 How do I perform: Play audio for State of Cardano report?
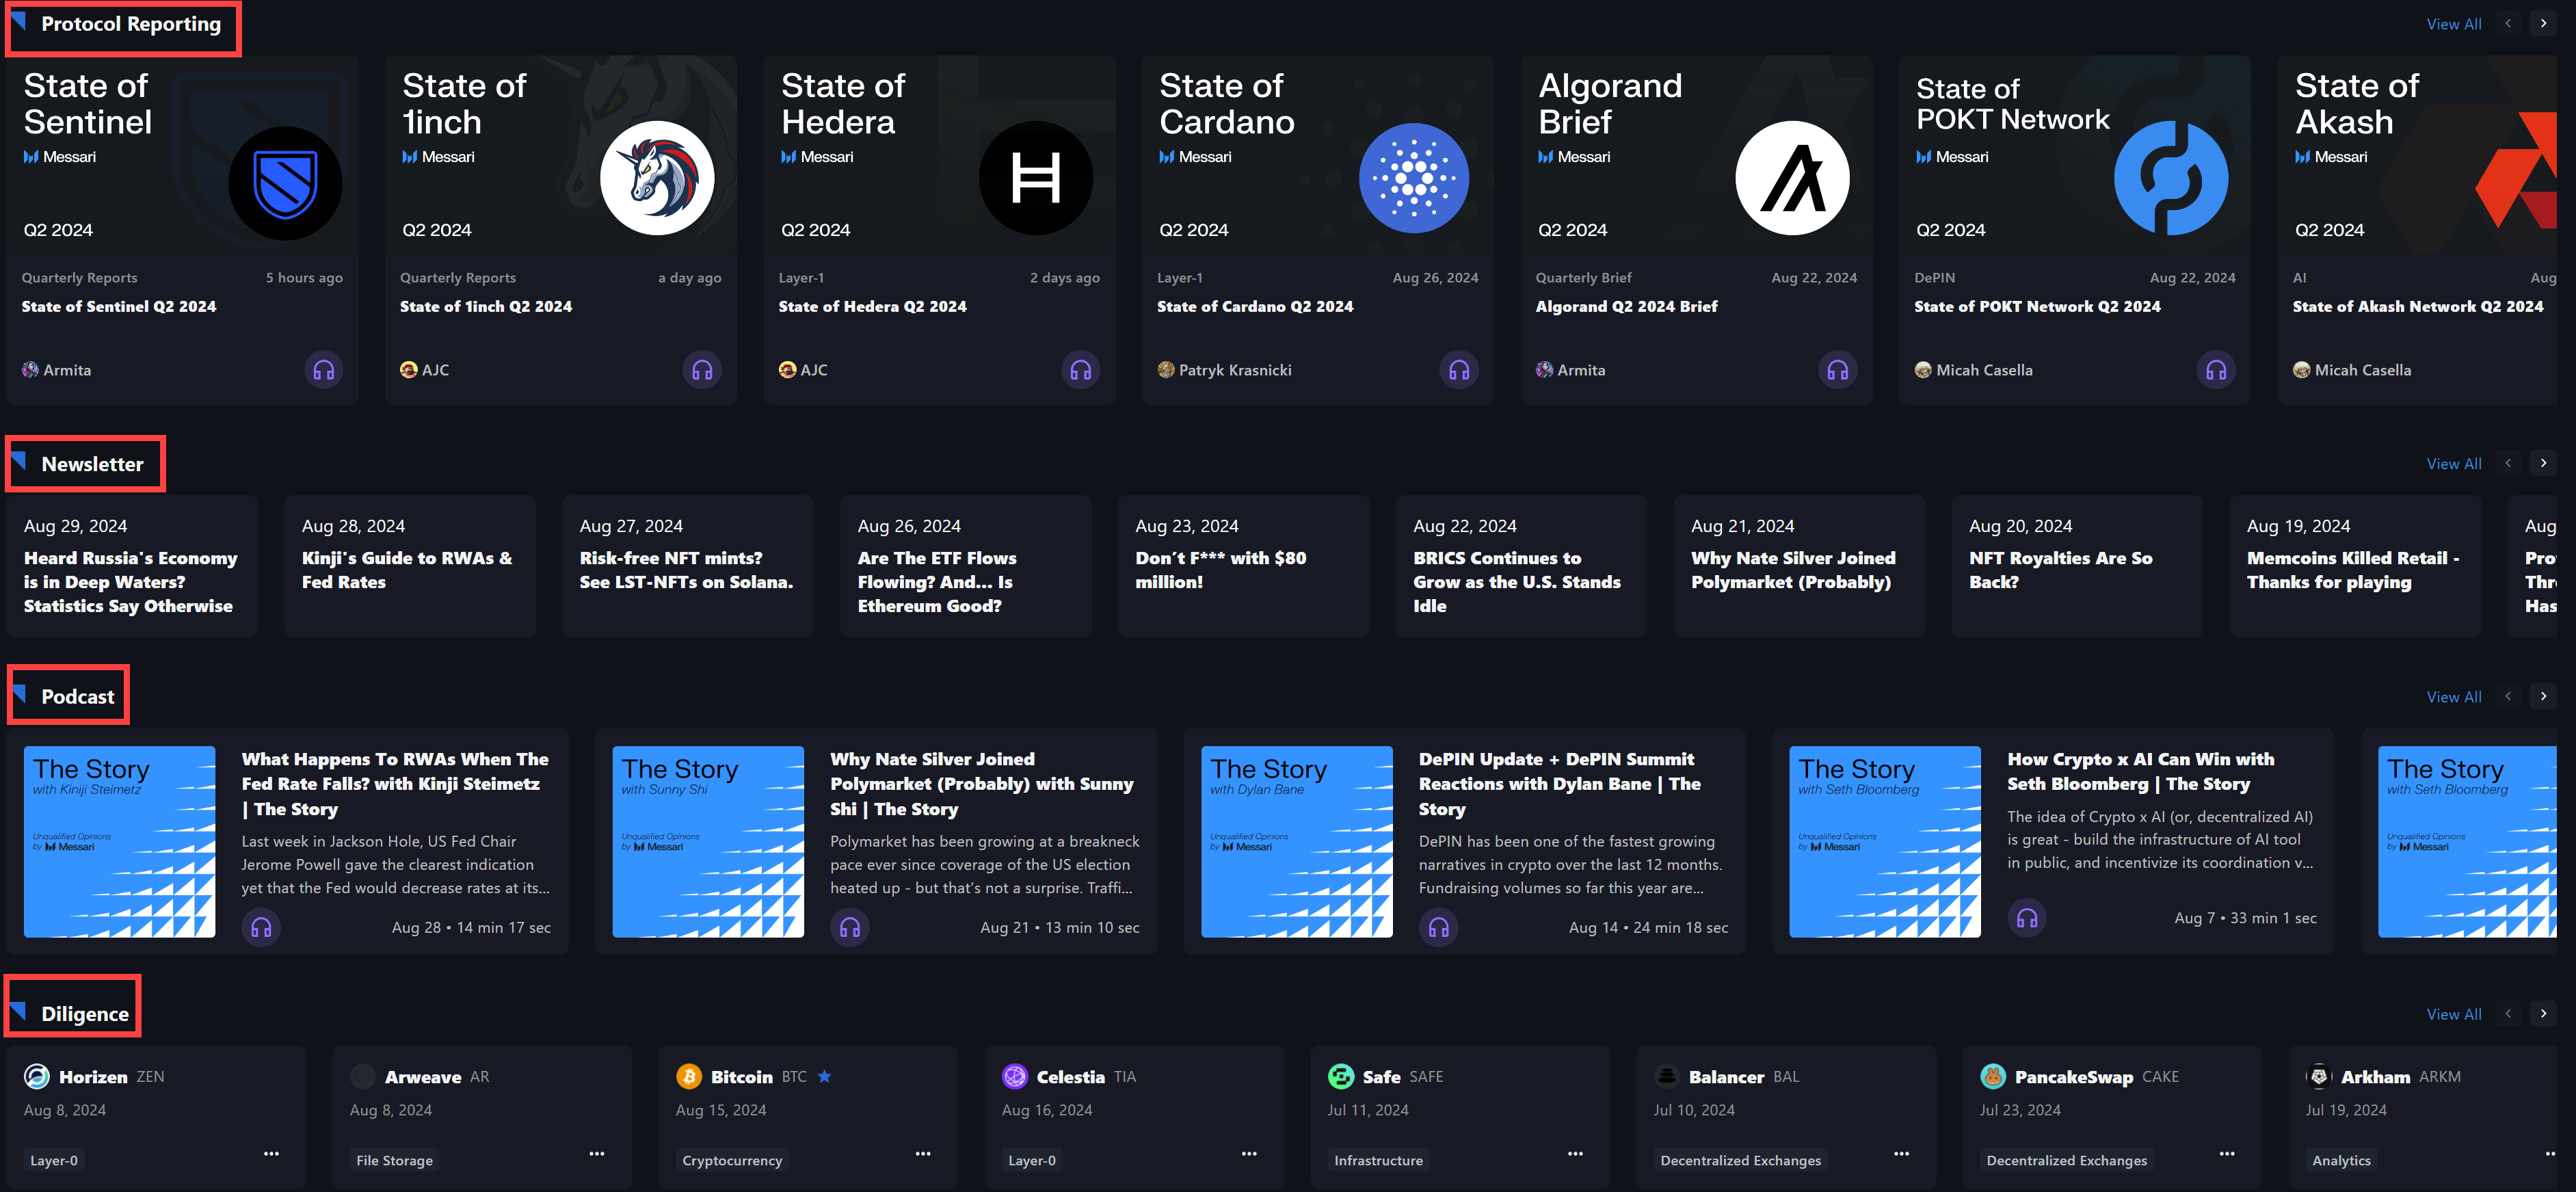tap(1459, 370)
